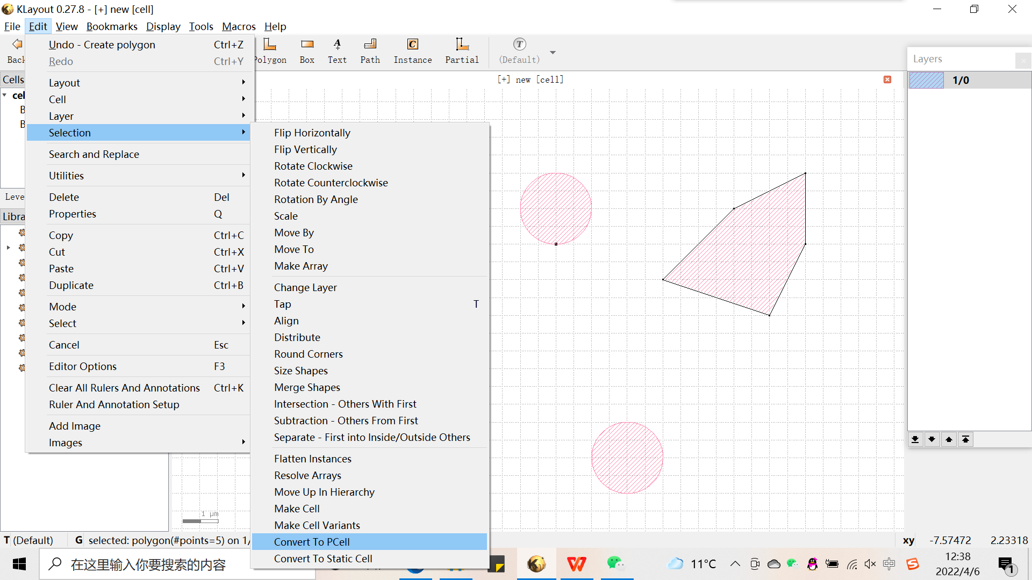Select the Text tool

click(x=337, y=51)
